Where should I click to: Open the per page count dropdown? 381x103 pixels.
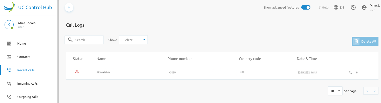(335, 91)
